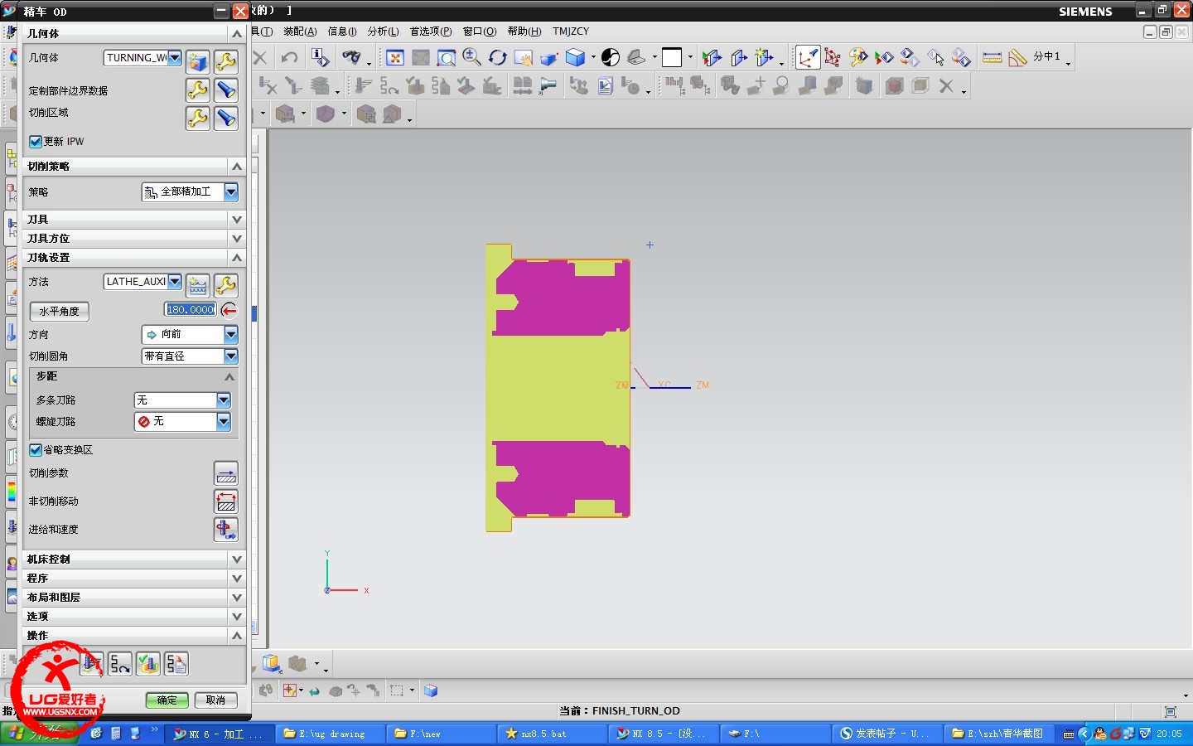Screen dimensions: 1193x746
Task: Display 切削区域 with the flashlight icon
Action: 225,118
